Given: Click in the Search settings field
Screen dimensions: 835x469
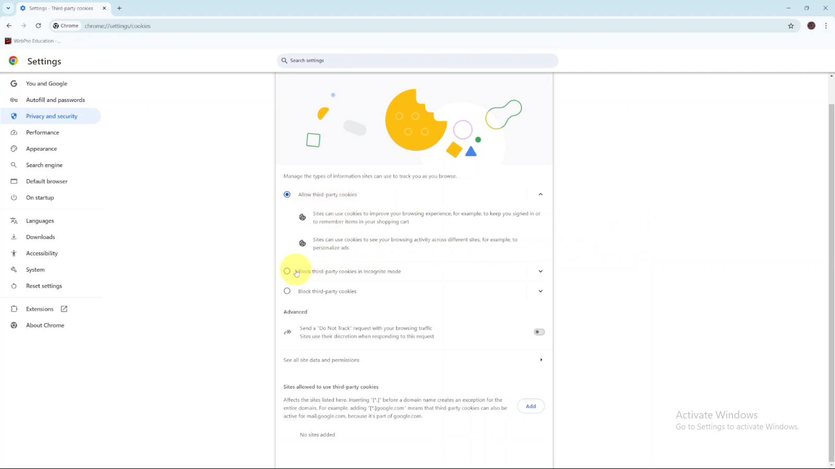Looking at the screenshot, I should (417, 60).
